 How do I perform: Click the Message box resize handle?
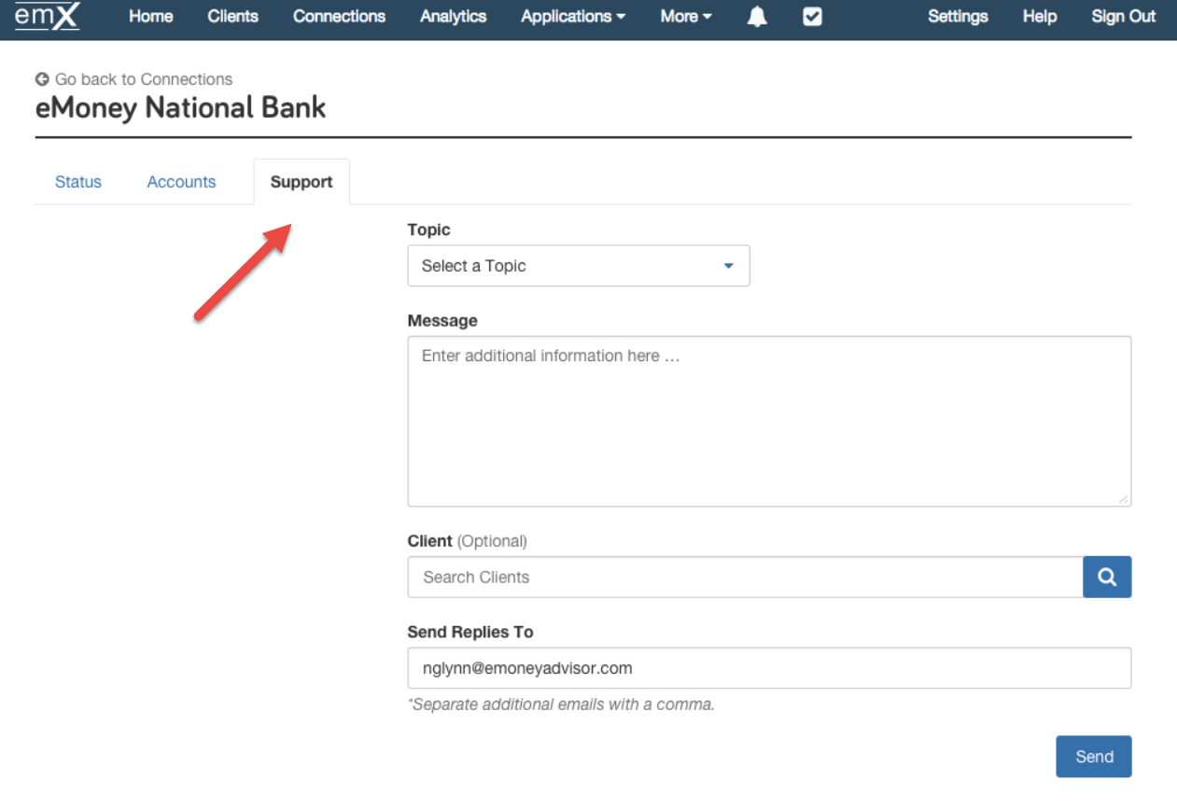pos(1124,499)
